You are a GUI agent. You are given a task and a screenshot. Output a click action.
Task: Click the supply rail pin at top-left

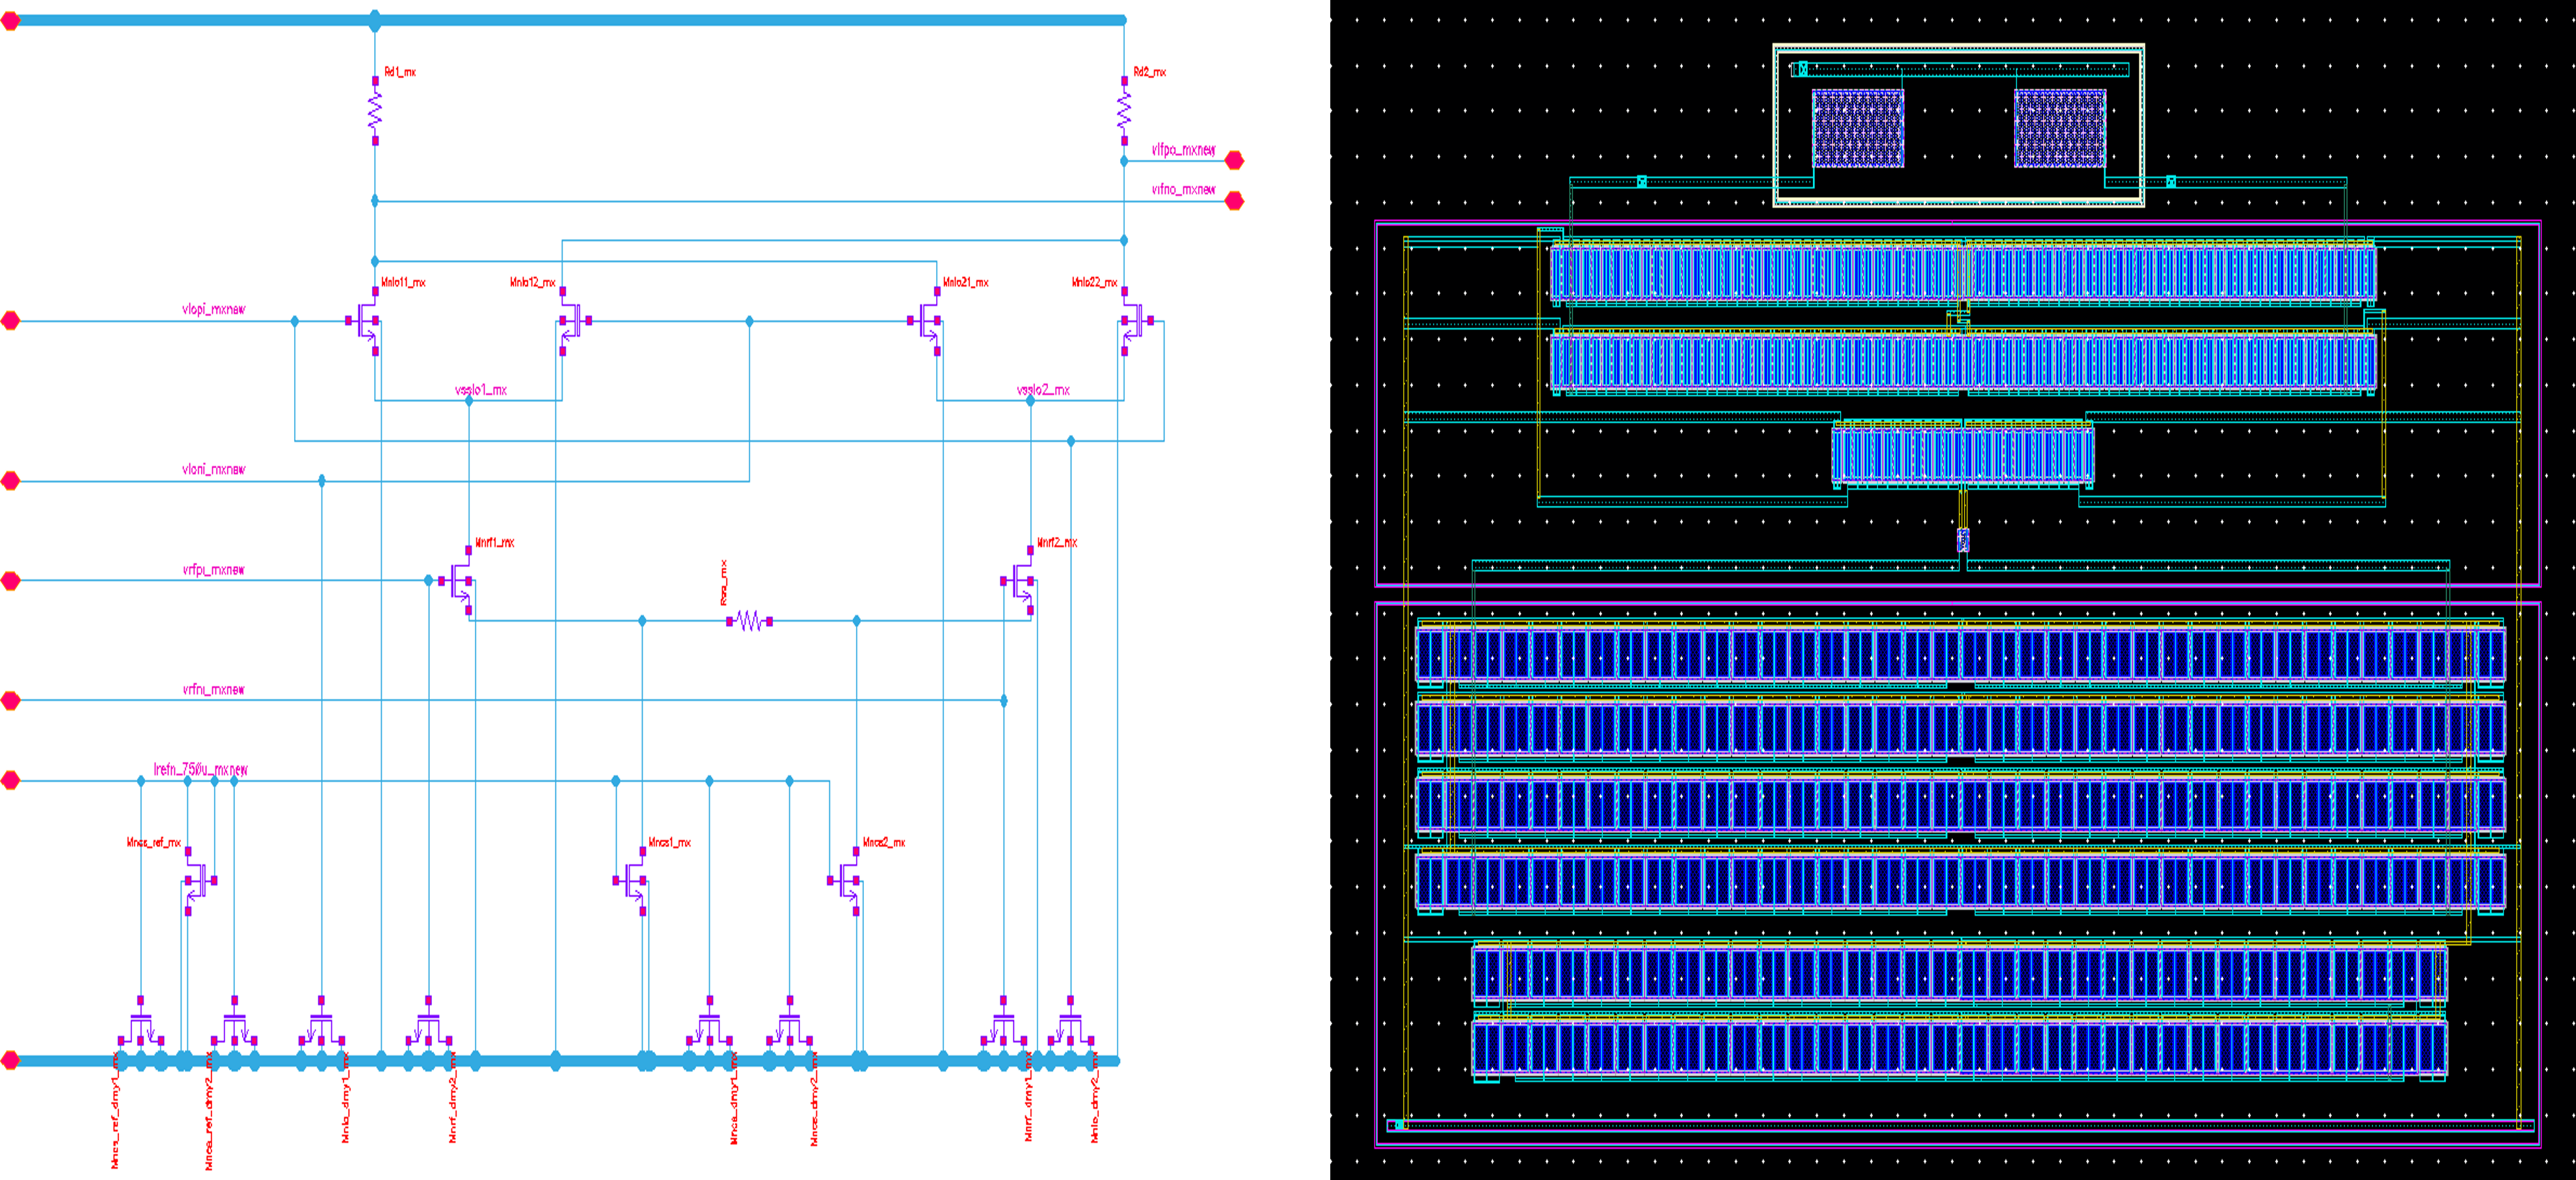[10, 20]
